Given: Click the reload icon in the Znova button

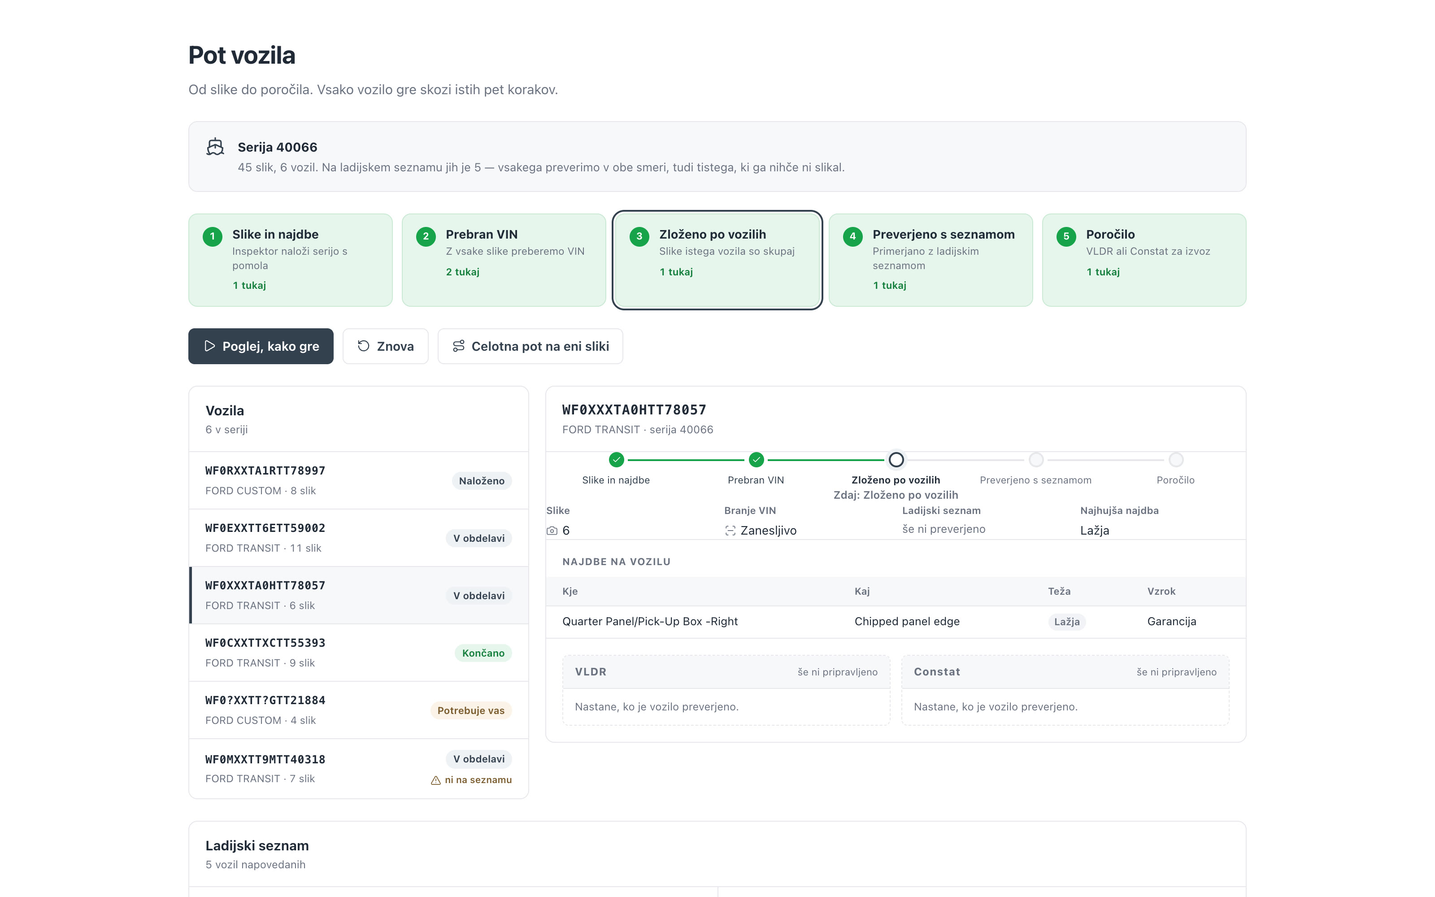Looking at the screenshot, I should coord(364,346).
